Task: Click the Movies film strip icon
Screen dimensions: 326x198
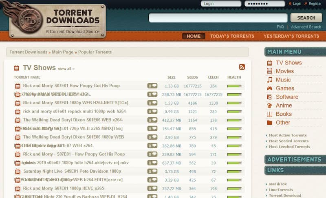Action: (269, 71)
